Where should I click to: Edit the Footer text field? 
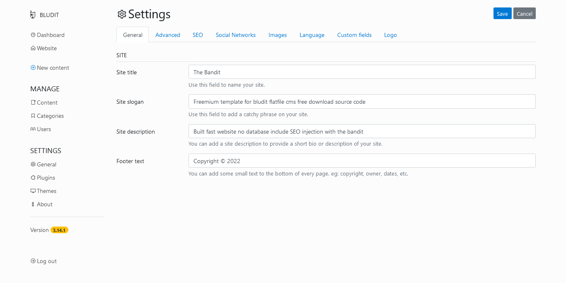(x=362, y=161)
